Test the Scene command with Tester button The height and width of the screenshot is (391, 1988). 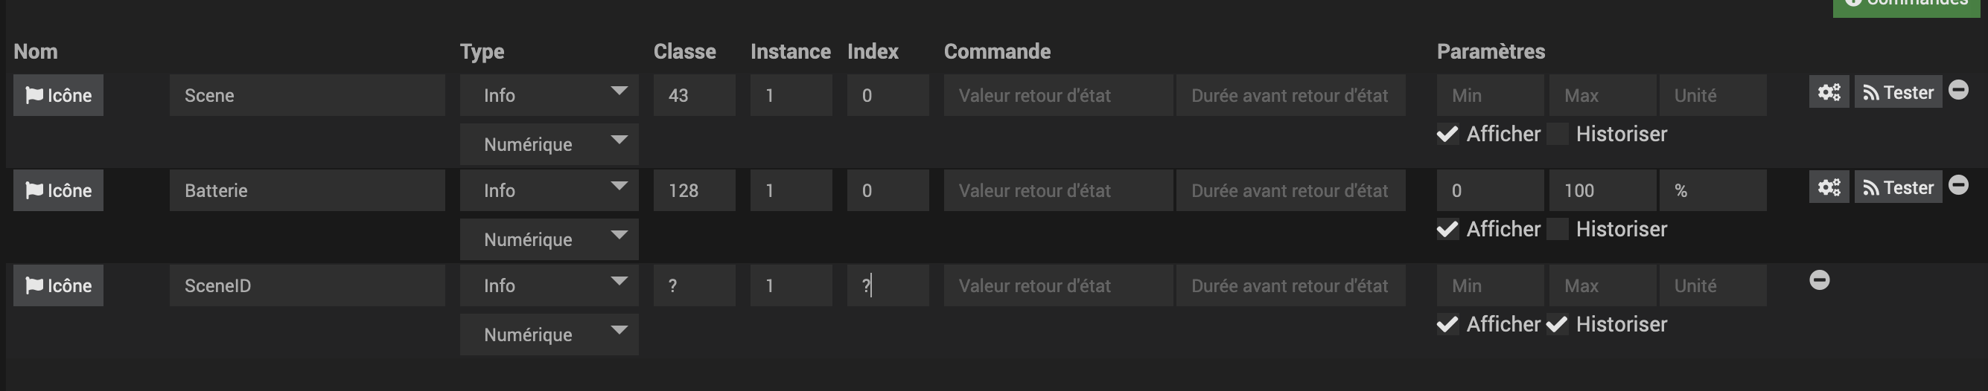[1898, 92]
